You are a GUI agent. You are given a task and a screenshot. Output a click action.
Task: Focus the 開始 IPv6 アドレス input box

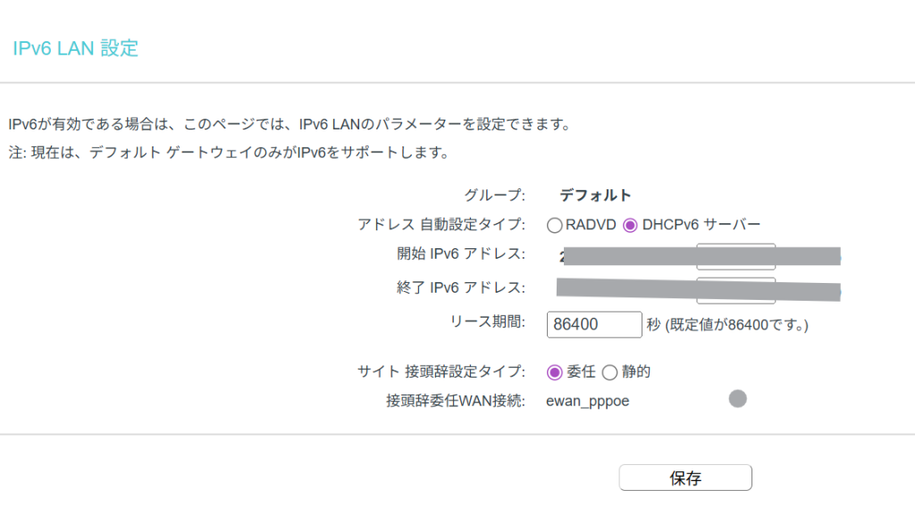735,256
